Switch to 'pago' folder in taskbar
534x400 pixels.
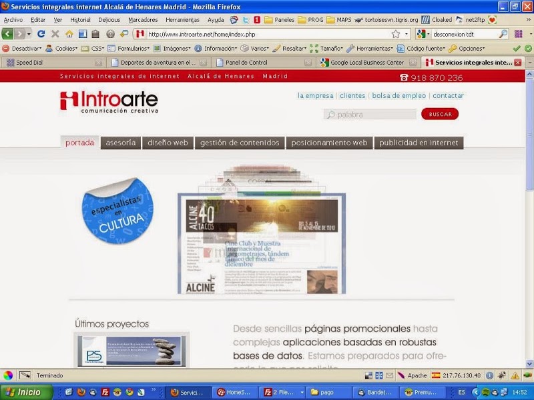click(328, 392)
